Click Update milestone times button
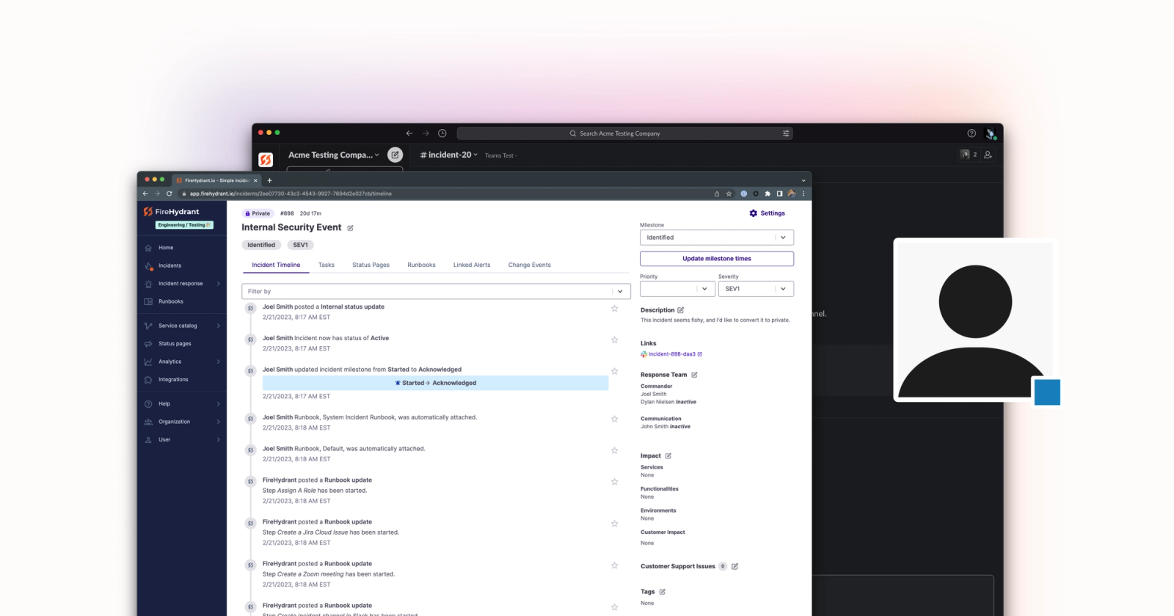 [x=716, y=259]
